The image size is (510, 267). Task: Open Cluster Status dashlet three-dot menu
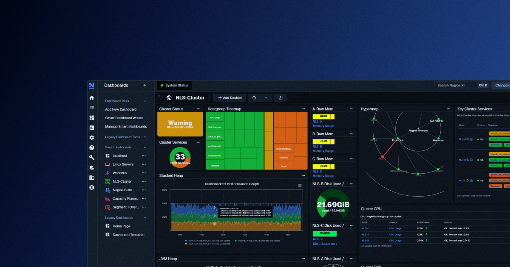[198, 109]
